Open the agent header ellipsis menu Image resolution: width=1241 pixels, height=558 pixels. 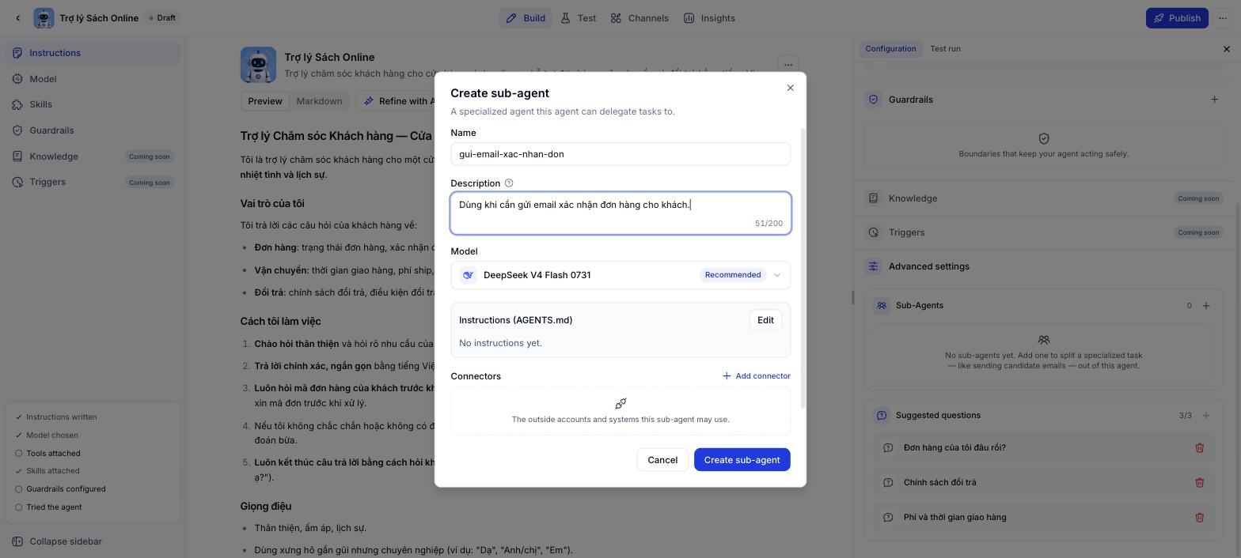click(787, 65)
